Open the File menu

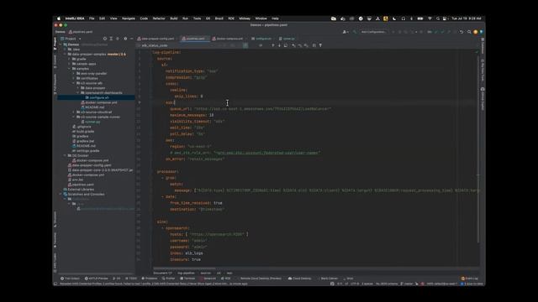(x=92, y=18)
